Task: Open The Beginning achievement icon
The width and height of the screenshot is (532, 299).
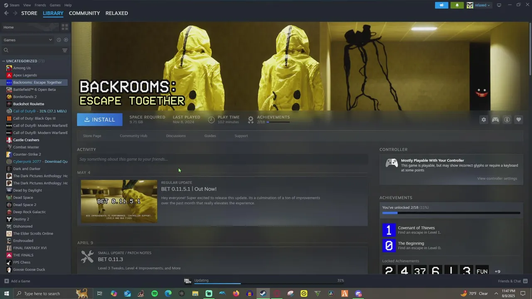Action: pyautogui.click(x=389, y=245)
